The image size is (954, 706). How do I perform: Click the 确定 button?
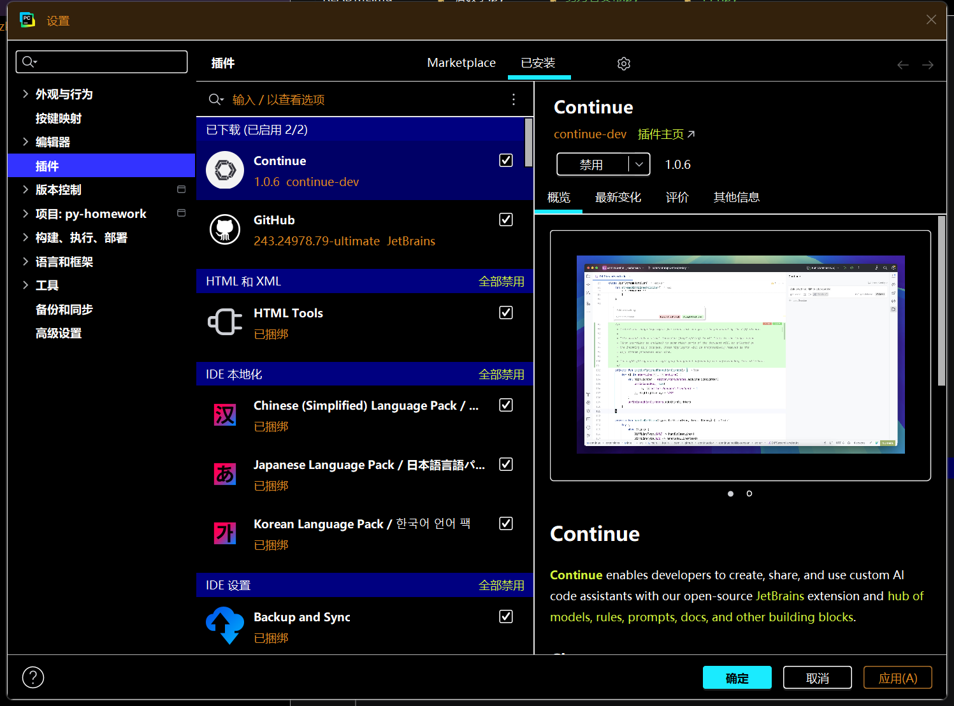tap(737, 678)
